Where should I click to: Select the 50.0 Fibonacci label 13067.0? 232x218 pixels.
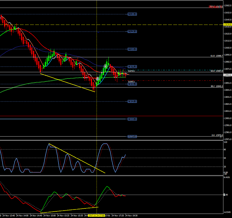(217, 71)
